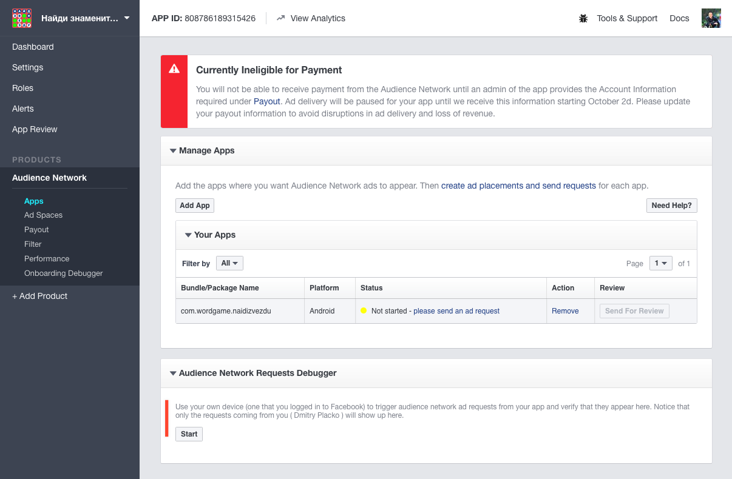Image resolution: width=732 pixels, height=479 pixels.
Task: Click the Payout link in the warning
Action: point(267,101)
